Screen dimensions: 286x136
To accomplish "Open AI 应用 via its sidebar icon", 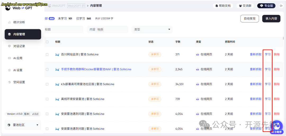I will pos(9,58).
